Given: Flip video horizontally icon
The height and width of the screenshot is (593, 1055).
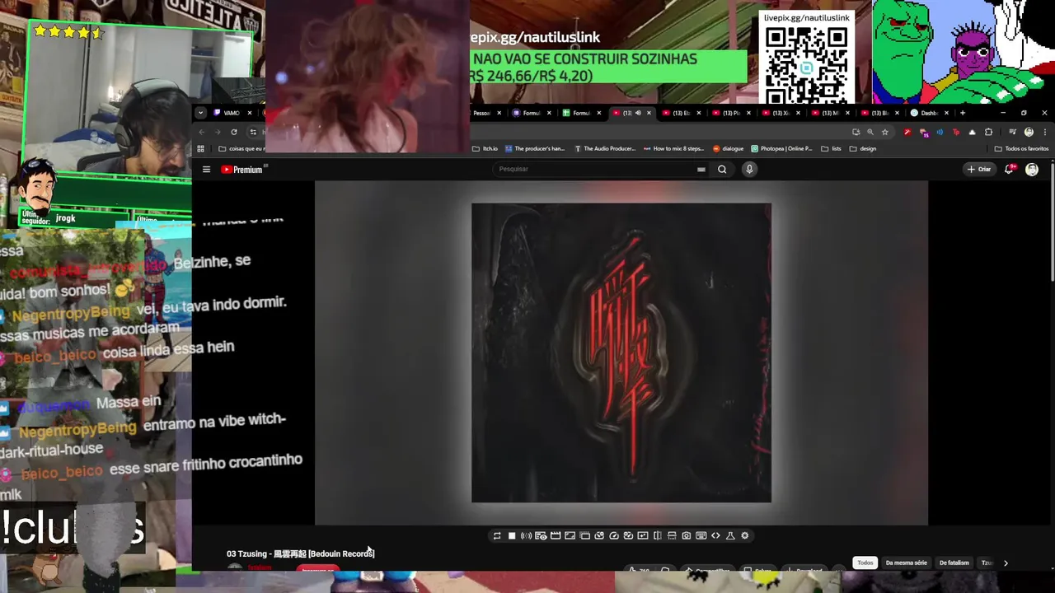Looking at the screenshot, I should pos(658,535).
